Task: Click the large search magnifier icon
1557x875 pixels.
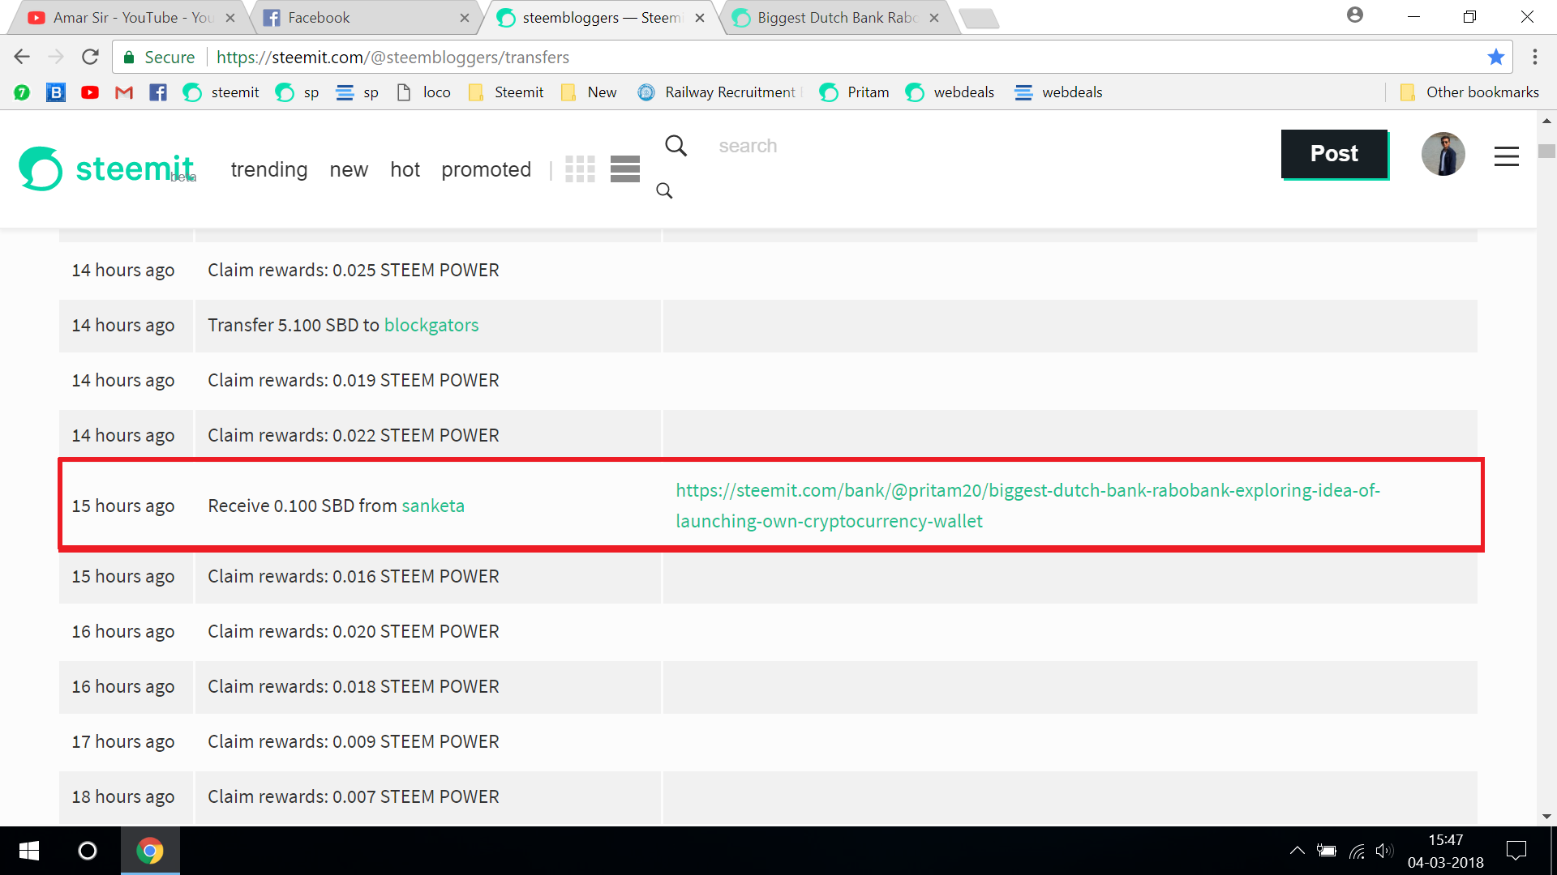Action: pos(676,146)
